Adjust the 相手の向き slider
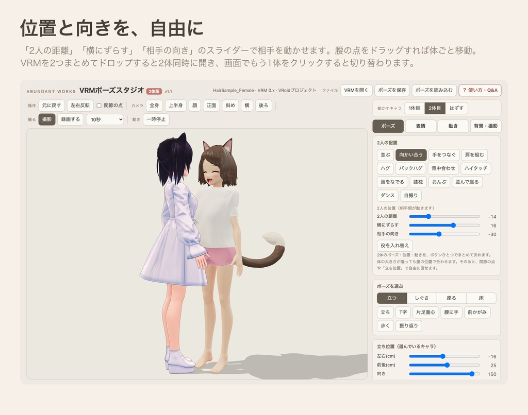The width and height of the screenshot is (528, 415). pos(444,234)
